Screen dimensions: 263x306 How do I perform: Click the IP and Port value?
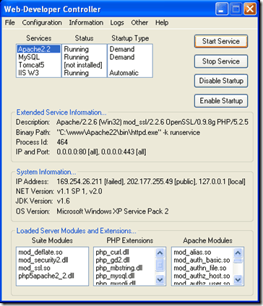click(101, 152)
